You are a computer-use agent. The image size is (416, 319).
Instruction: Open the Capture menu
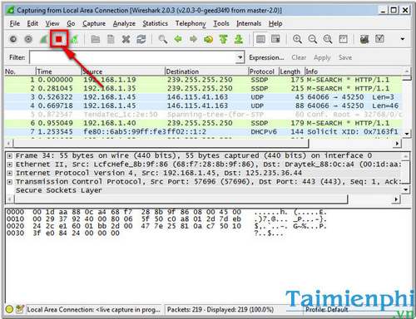click(x=94, y=23)
